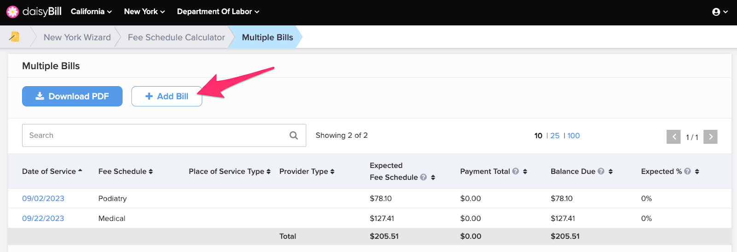Screen dimensions: 737x252
Task: Open the user account profile icon
Action: [716, 12]
